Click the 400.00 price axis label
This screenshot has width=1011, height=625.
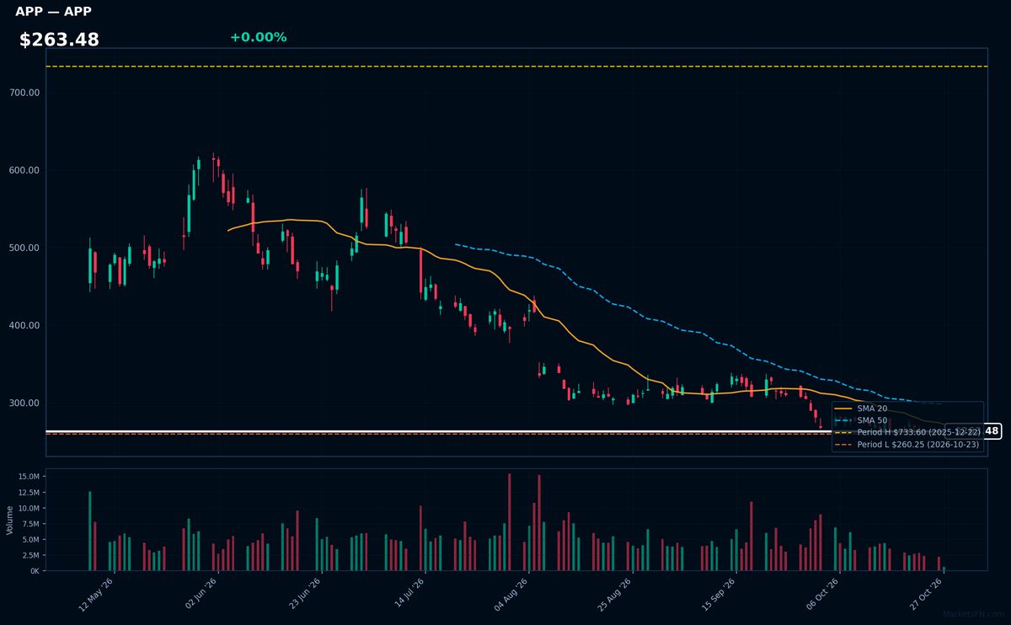pyautogui.click(x=25, y=325)
